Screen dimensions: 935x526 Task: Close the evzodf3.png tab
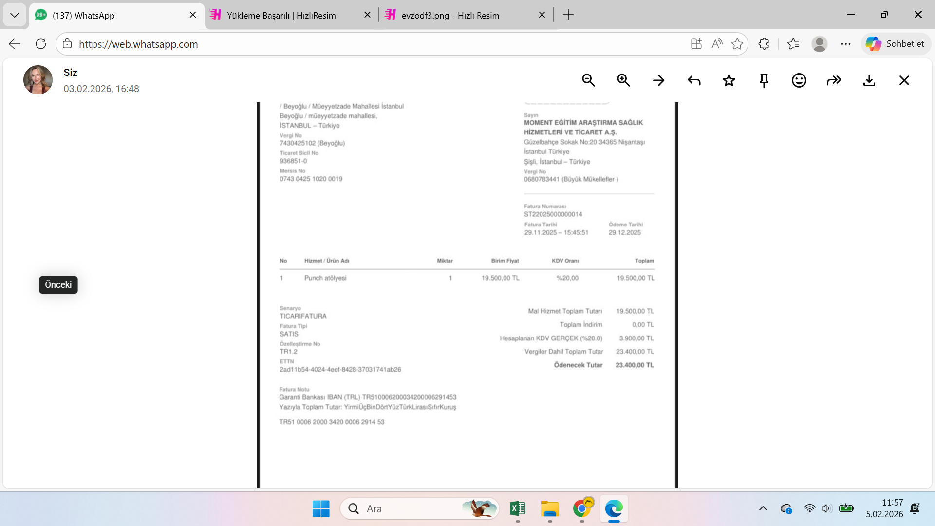(x=542, y=15)
